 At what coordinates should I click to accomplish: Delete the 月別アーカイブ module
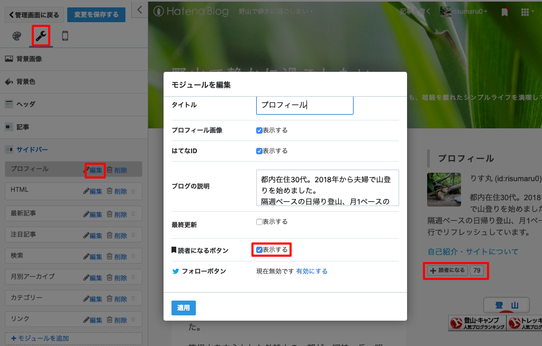click(117, 278)
